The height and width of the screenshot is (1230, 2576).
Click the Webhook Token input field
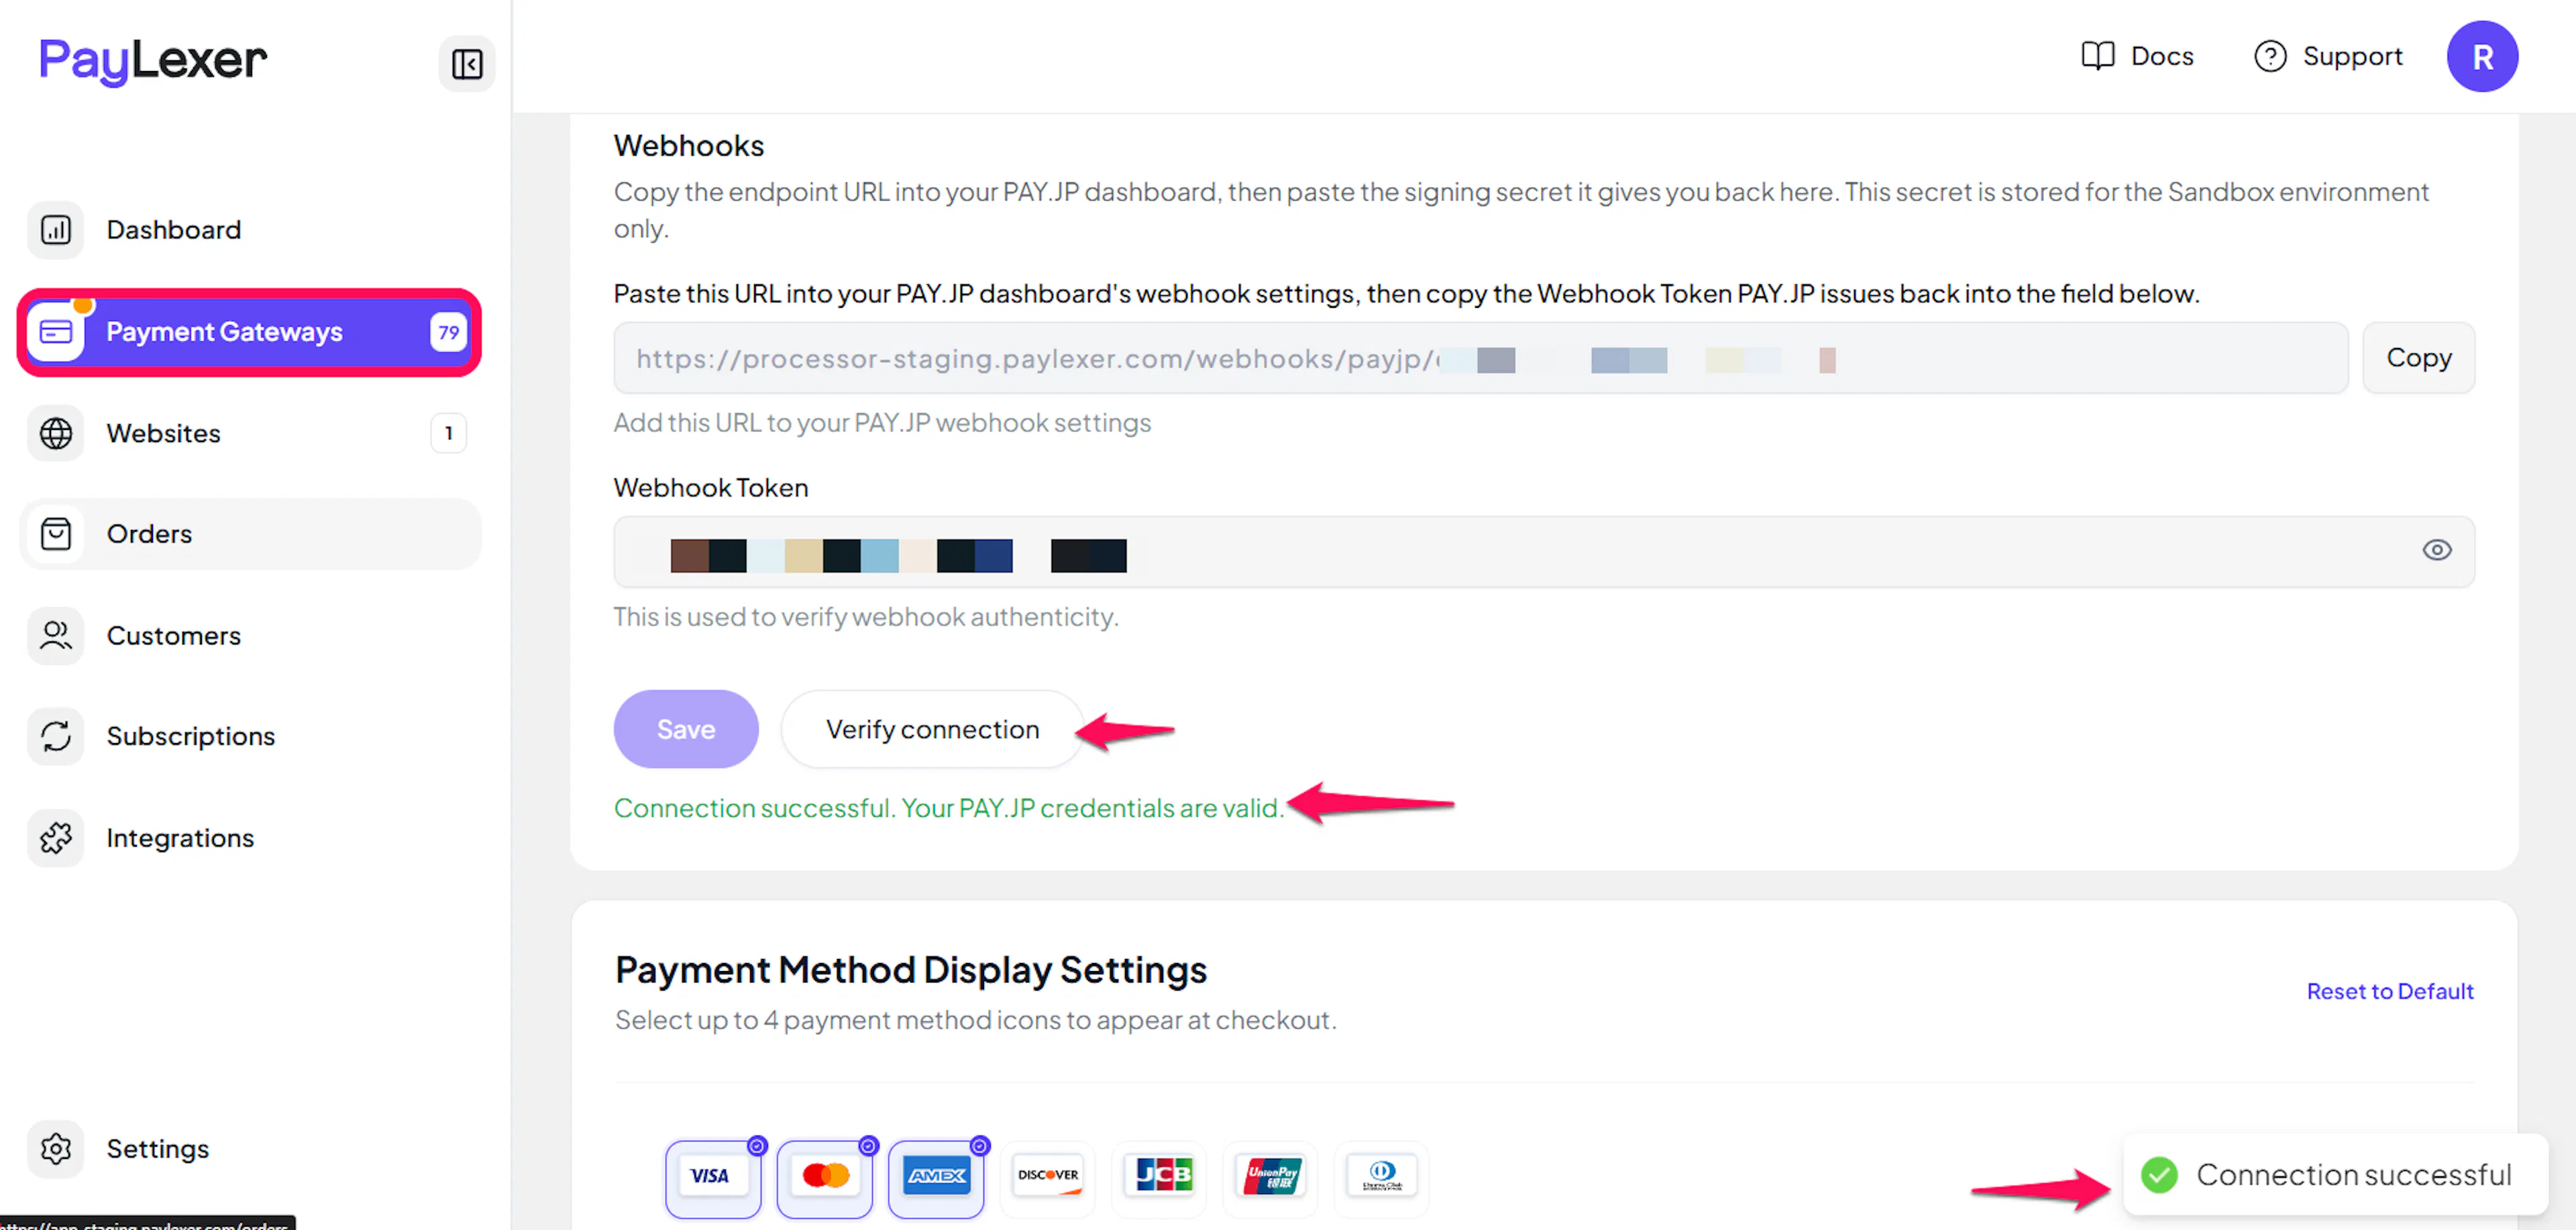[x=1543, y=552]
